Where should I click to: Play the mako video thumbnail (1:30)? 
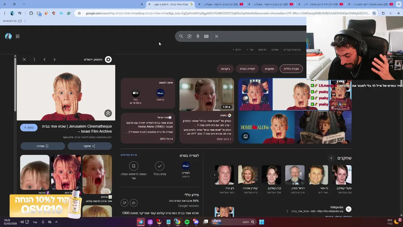pyautogui.click(x=207, y=94)
